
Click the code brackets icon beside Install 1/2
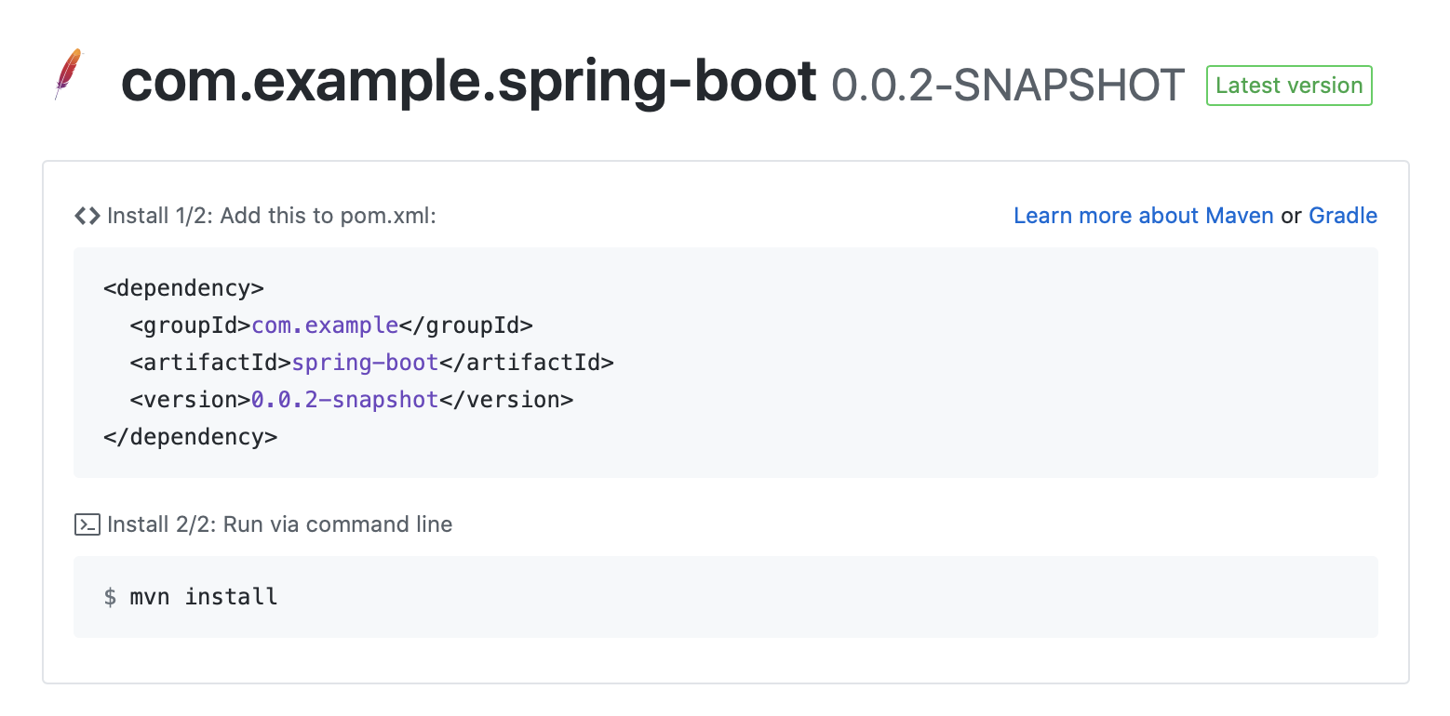point(87,216)
